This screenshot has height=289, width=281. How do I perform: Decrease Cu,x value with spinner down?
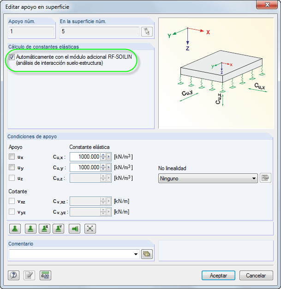click(x=103, y=159)
